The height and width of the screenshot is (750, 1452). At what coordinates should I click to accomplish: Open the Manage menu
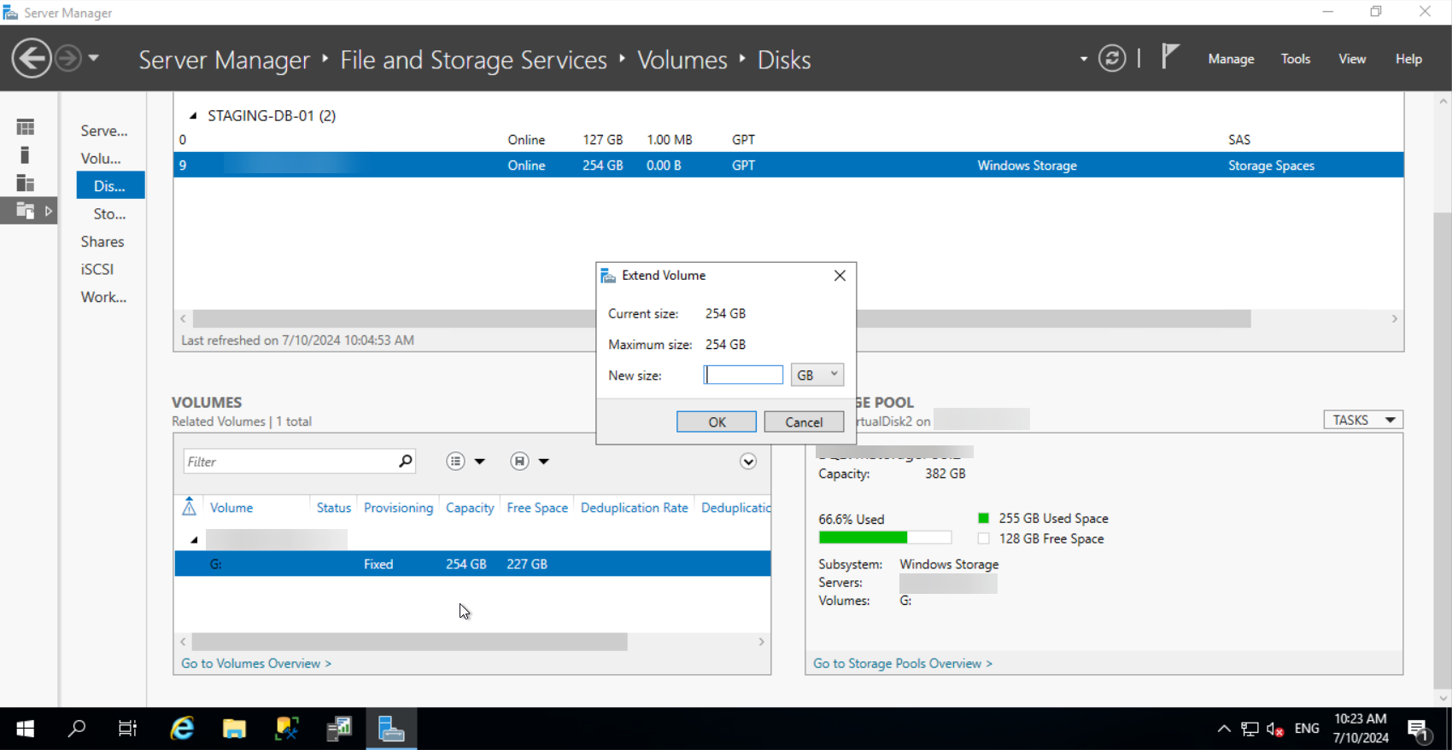point(1231,59)
